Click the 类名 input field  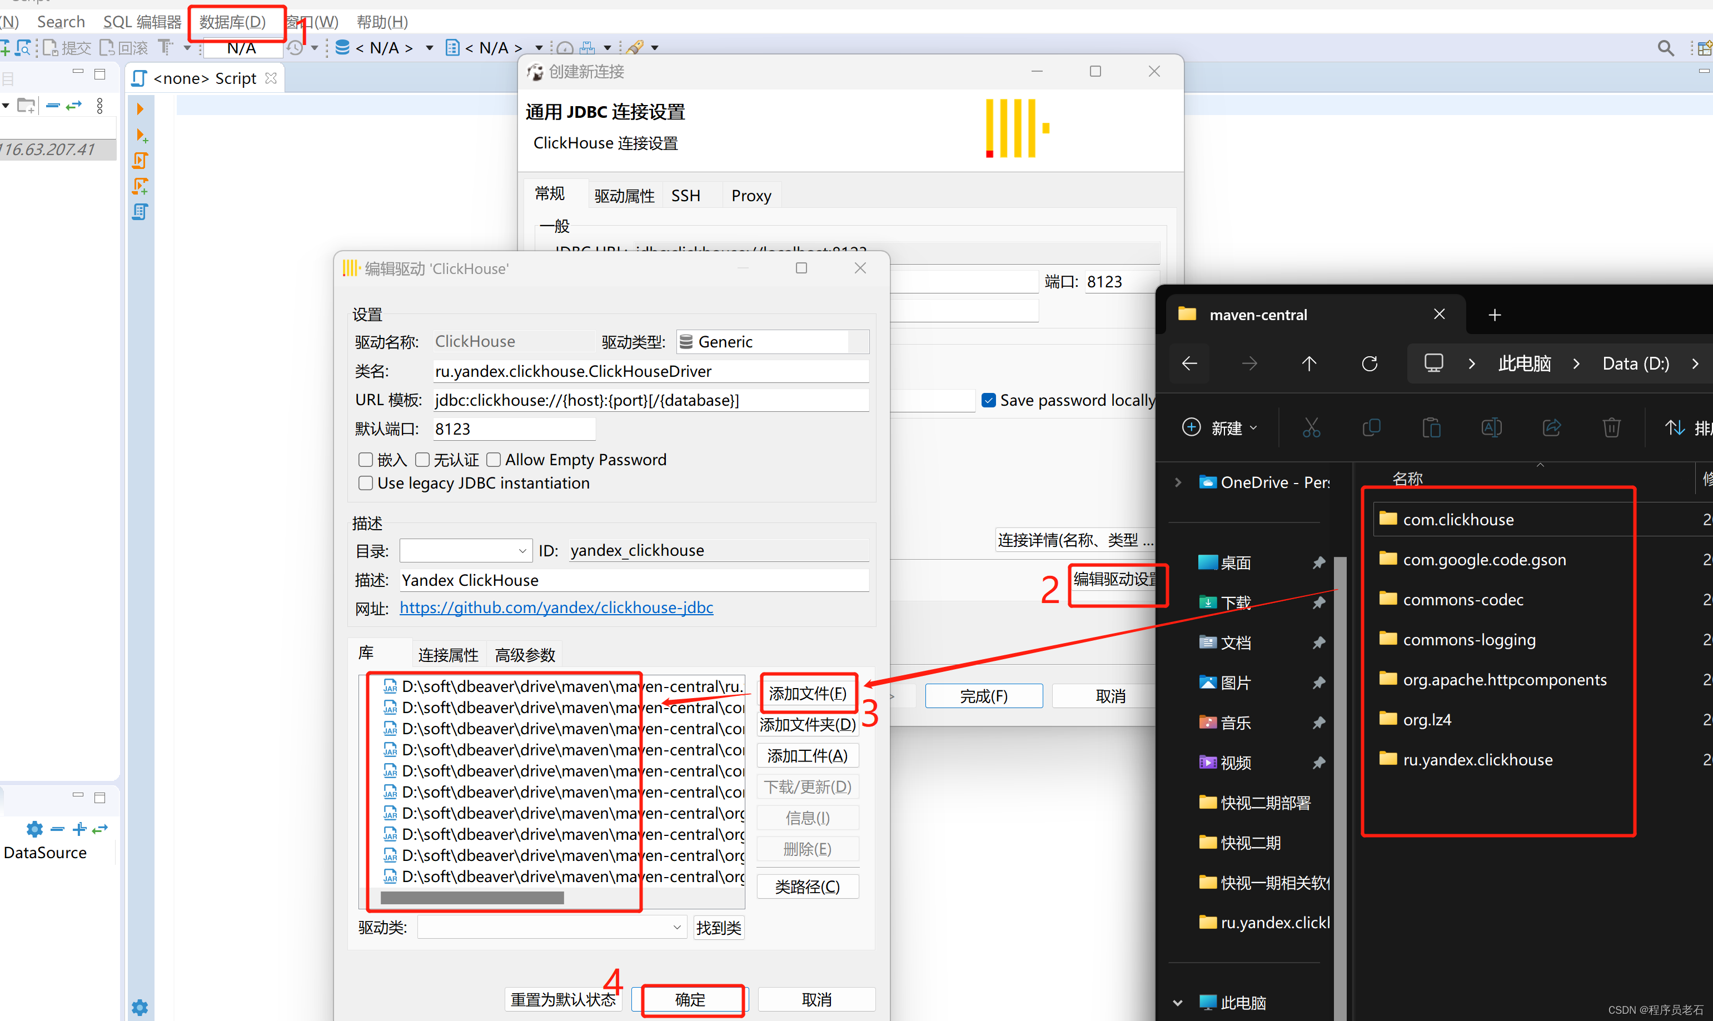[x=651, y=371]
